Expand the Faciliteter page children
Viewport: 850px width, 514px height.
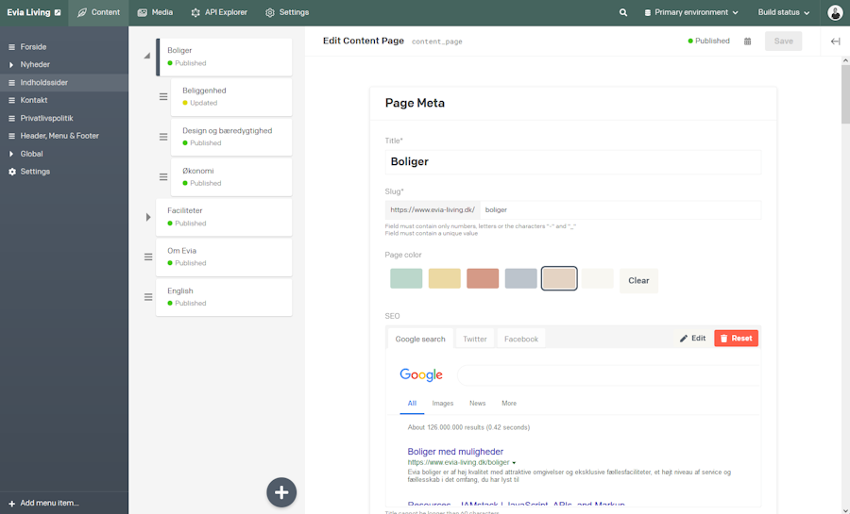pyautogui.click(x=148, y=217)
